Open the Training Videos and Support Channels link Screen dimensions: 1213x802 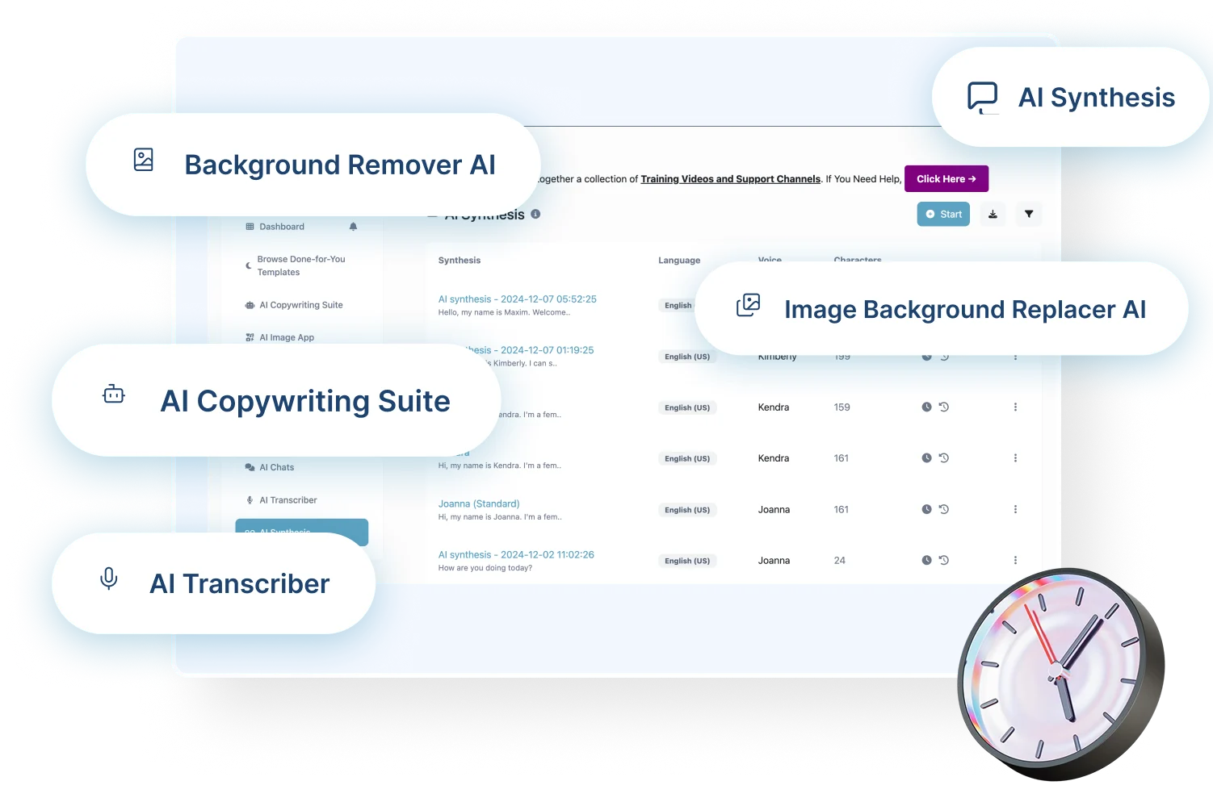tap(730, 179)
